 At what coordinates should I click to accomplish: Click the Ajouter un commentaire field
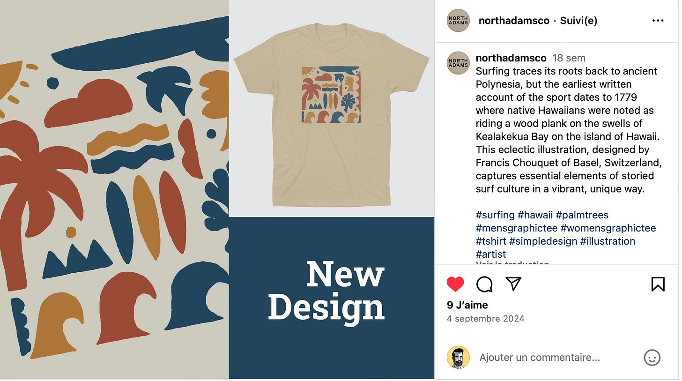click(x=540, y=358)
